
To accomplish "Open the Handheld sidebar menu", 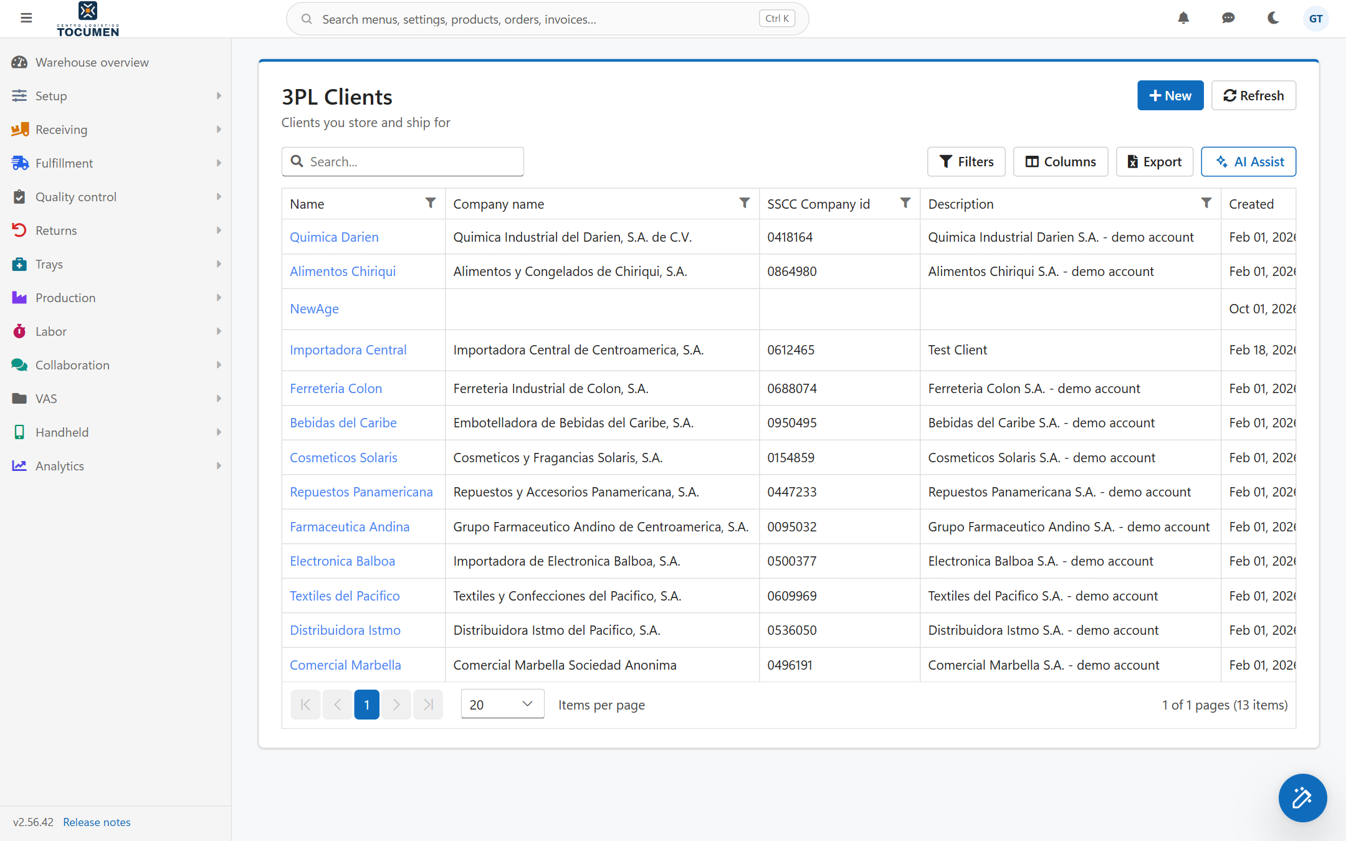I will point(115,432).
